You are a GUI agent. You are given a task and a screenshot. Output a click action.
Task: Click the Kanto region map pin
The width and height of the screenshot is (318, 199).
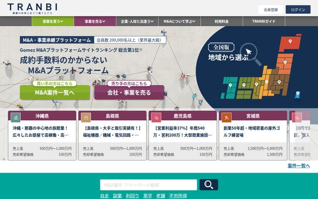[x=279, y=82]
